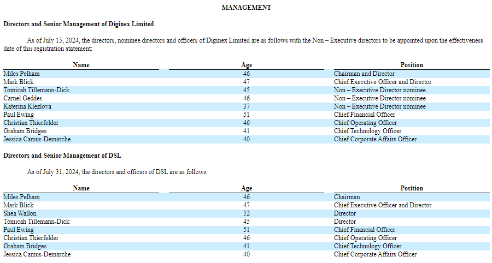Viewport: 492px width, 263px height.
Task: Click 'Position' column header in Diginex Limited table
Action: [x=412, y=65]
